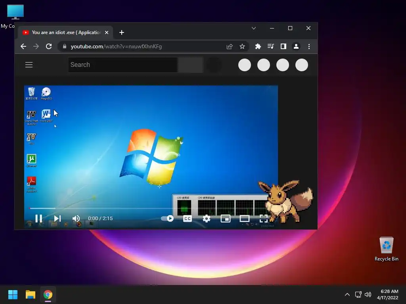The height and width of the screenshot is (304, 406).
Task: Reload the YouTube page
Action: [x=49, y=47]
